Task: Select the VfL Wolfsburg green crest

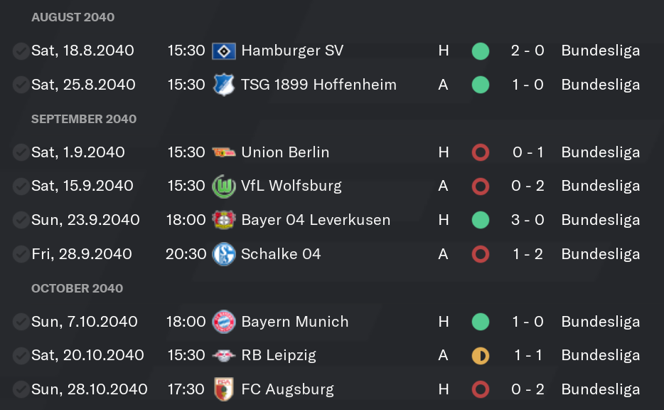Action: pos(224,186)
